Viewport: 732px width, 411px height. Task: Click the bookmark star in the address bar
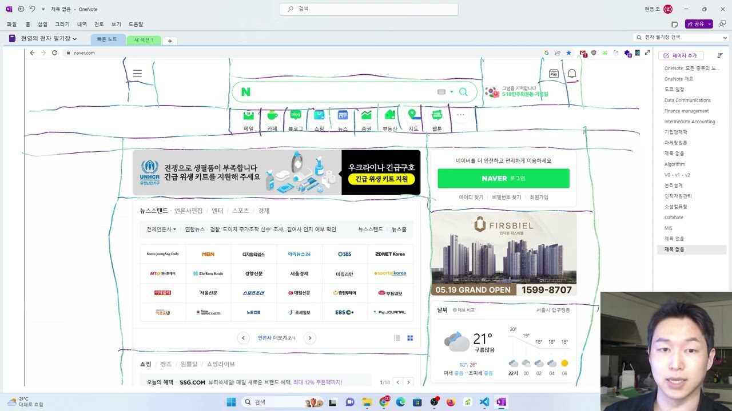(568, 53)
